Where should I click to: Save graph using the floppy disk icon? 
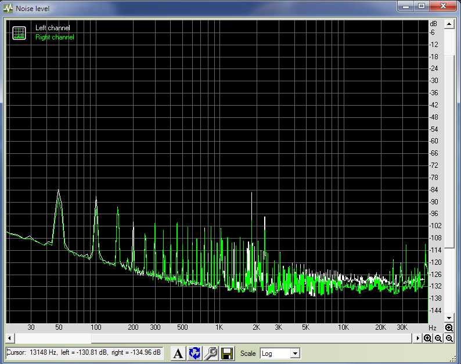[x=227, y=353]
